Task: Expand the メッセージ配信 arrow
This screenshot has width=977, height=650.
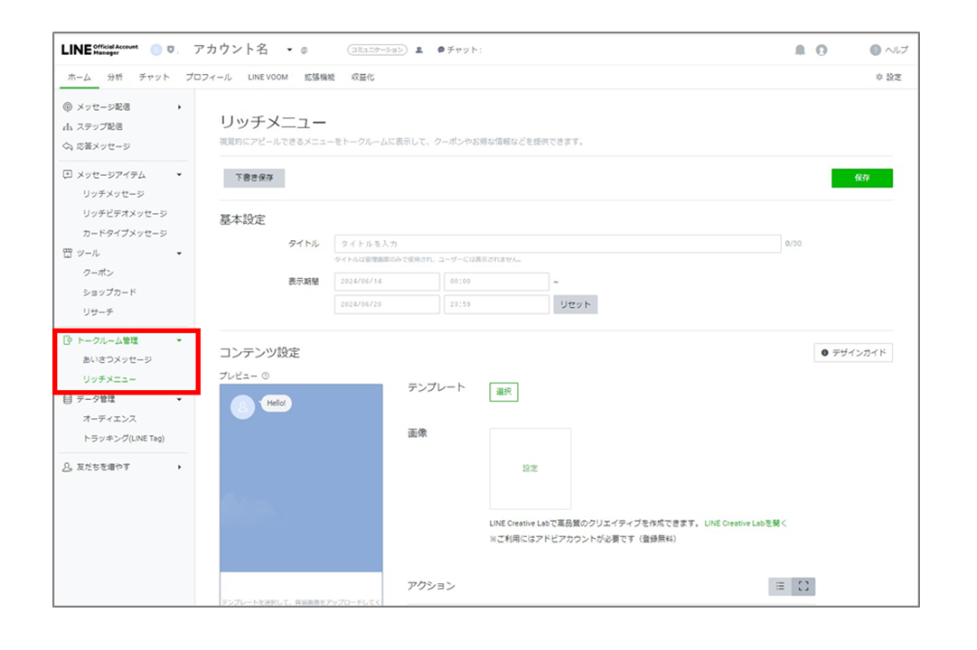Action: (x=180, y=107)
